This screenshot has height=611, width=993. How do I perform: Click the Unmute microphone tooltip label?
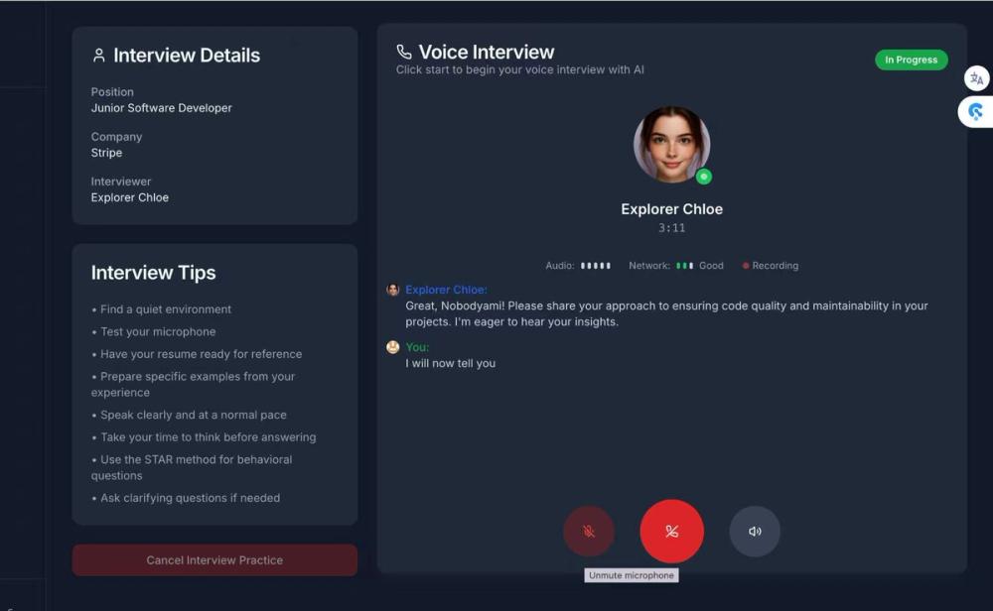coord(632,575)
